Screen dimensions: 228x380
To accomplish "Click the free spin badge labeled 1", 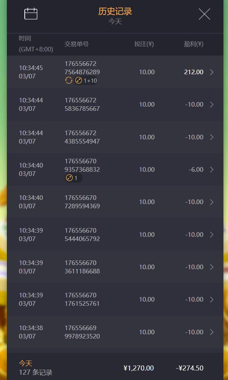I will (73, 178).
